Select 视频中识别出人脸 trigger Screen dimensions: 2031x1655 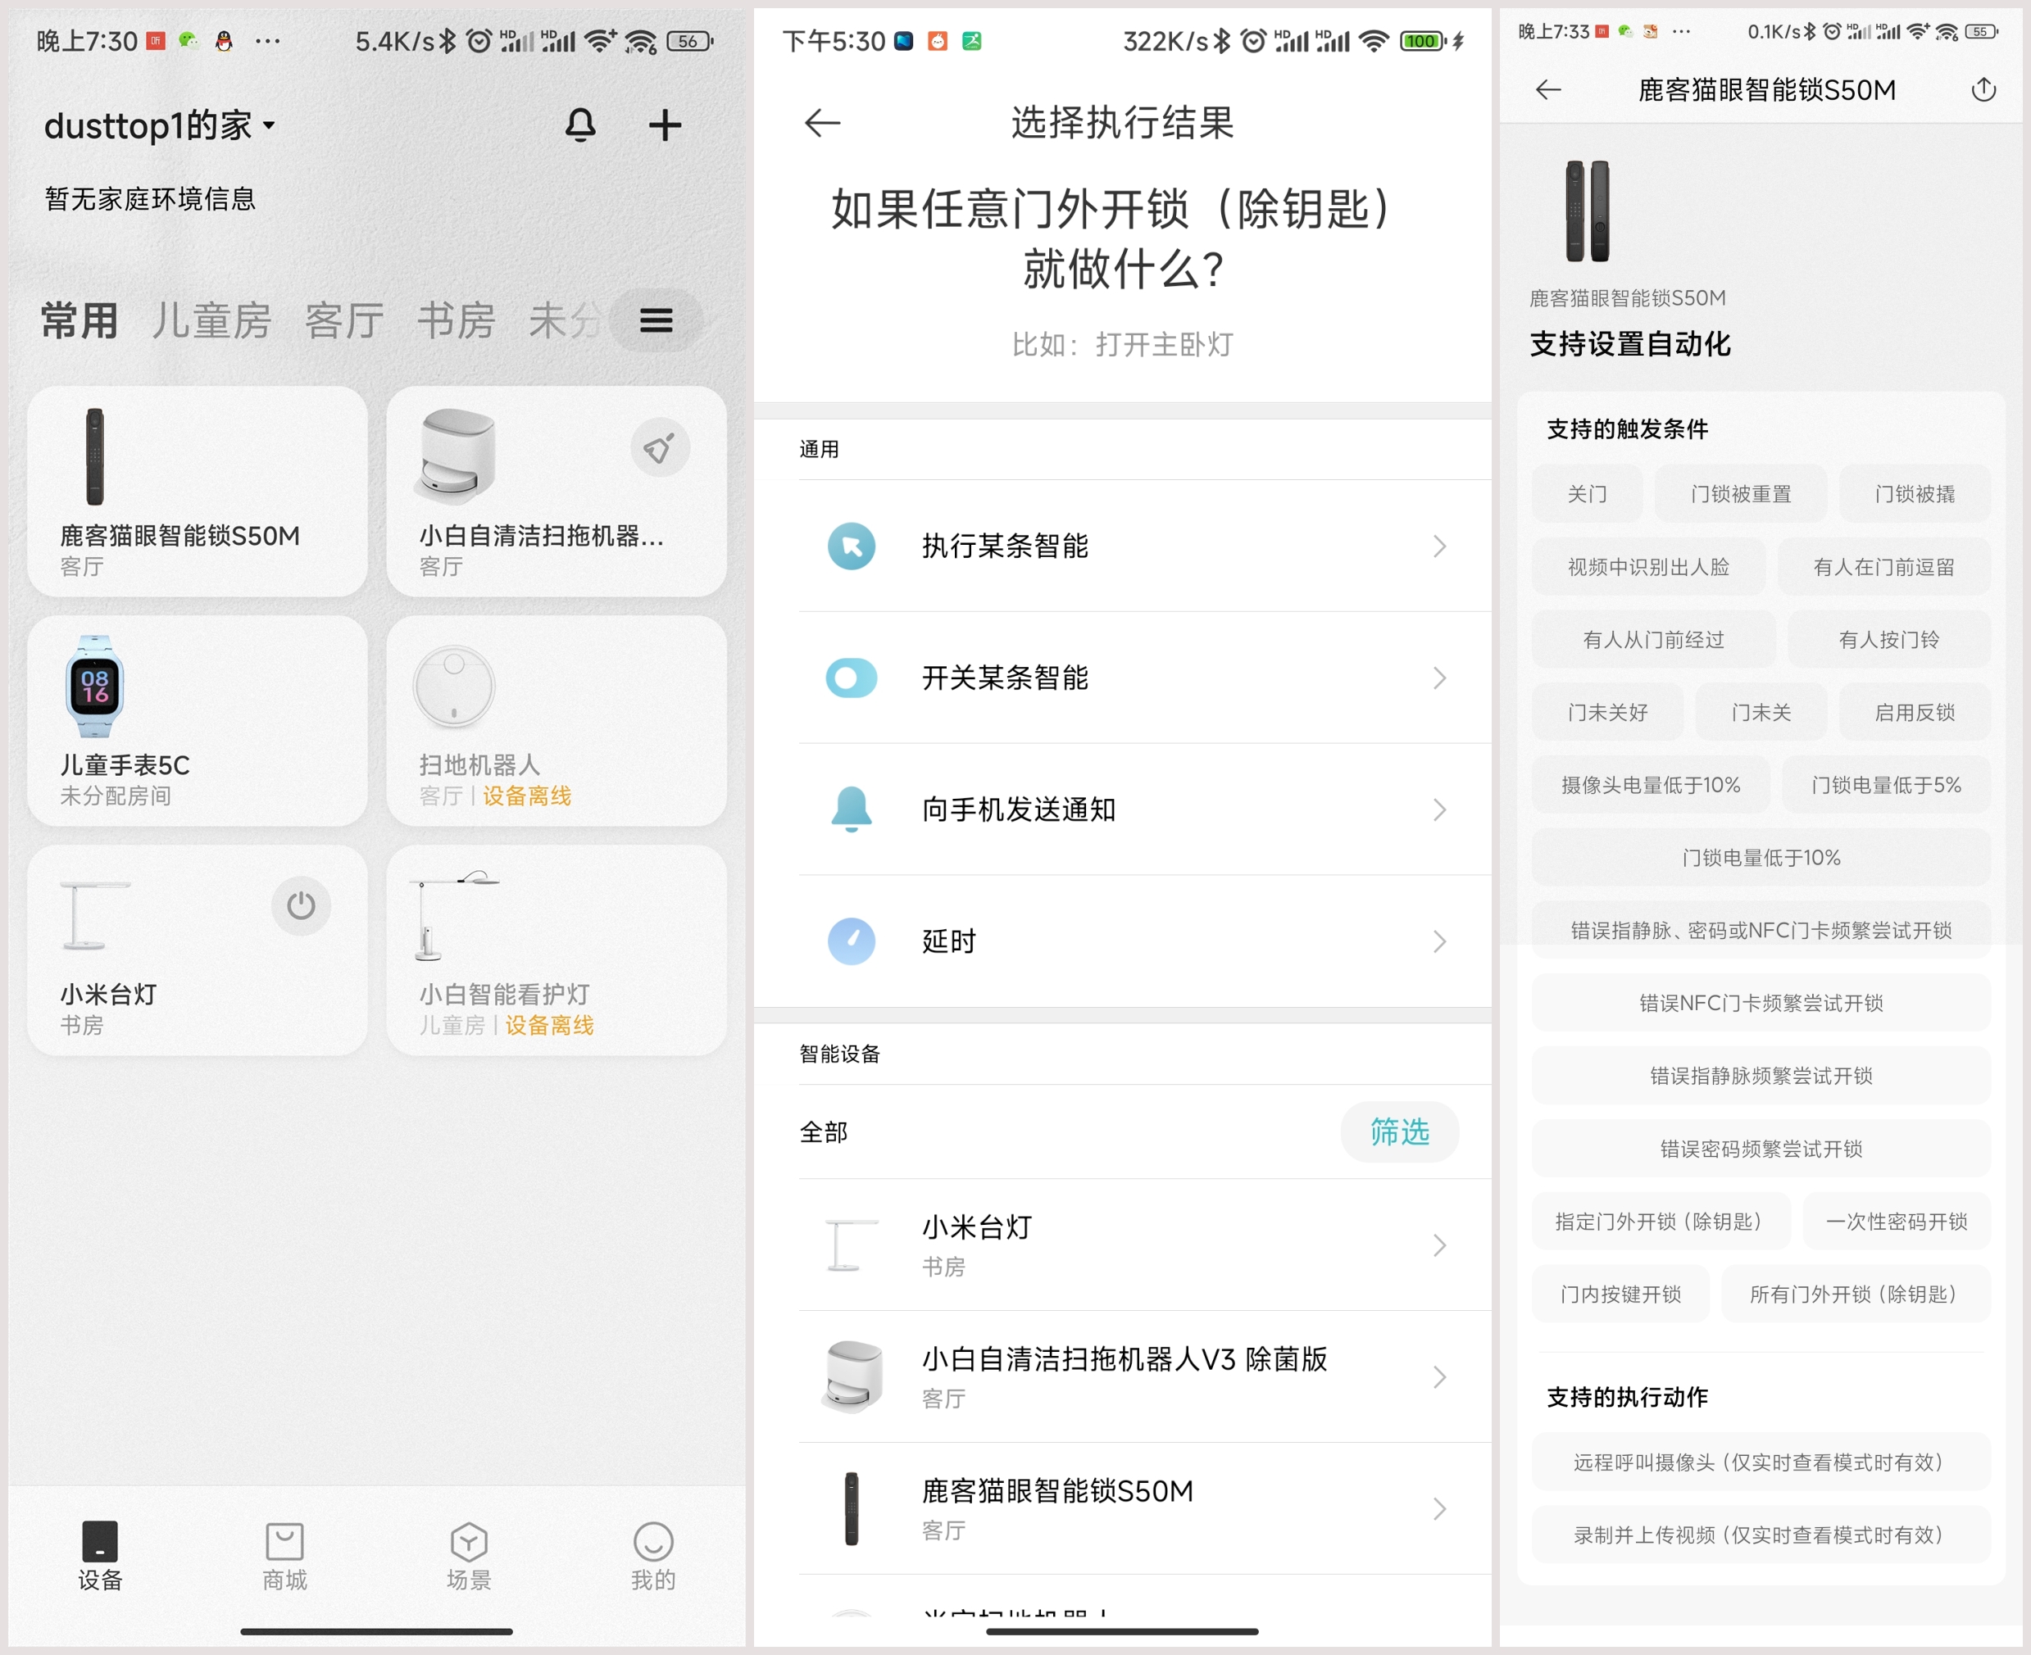[1647, 567]
